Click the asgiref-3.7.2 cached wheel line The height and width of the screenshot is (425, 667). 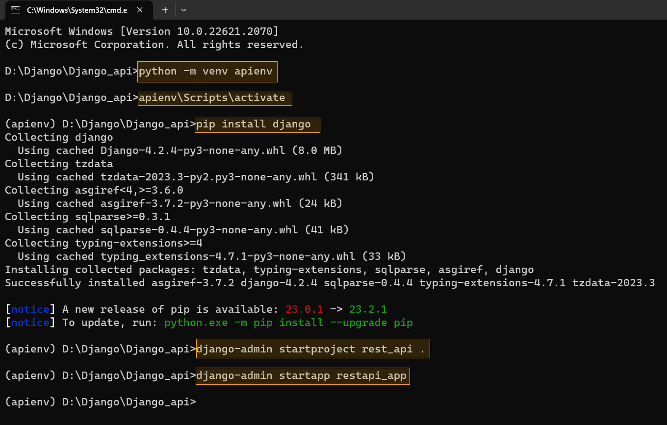(x=180, y=203)
